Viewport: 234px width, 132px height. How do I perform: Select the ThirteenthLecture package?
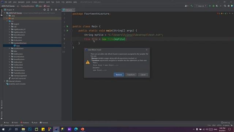coord(19,70)
